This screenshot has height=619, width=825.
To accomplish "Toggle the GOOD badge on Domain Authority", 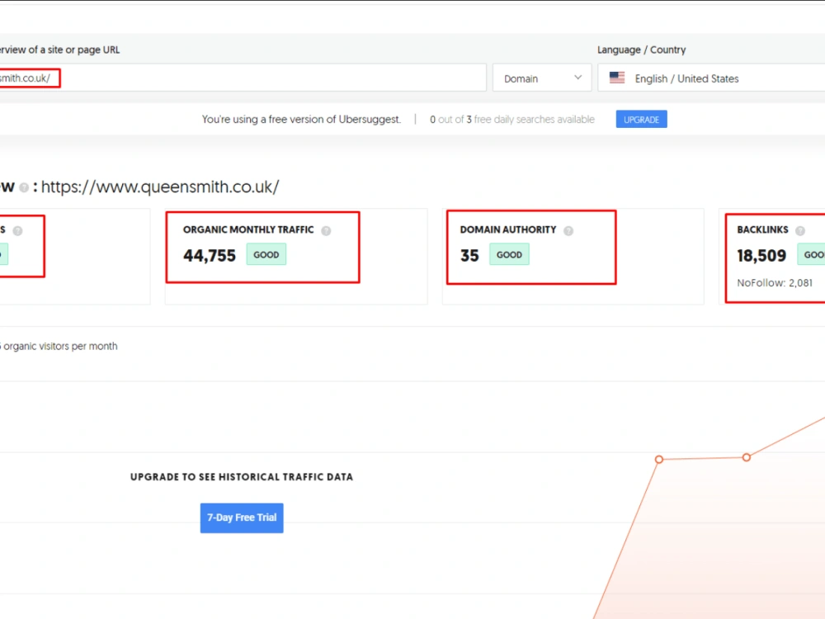I will 509,254.
